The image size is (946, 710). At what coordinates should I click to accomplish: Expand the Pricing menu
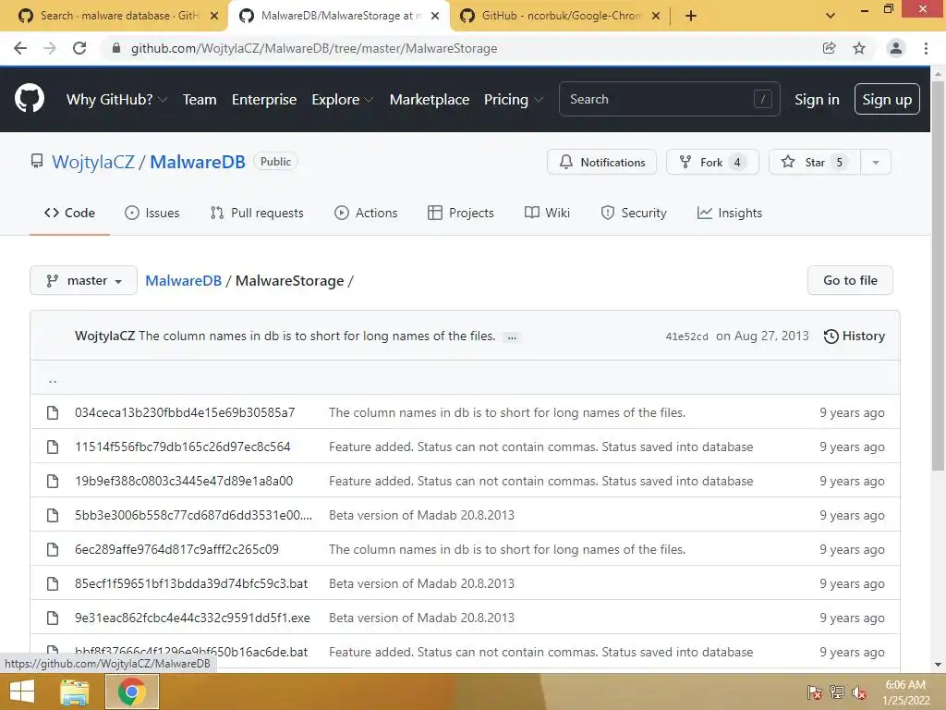pos(514,99)
